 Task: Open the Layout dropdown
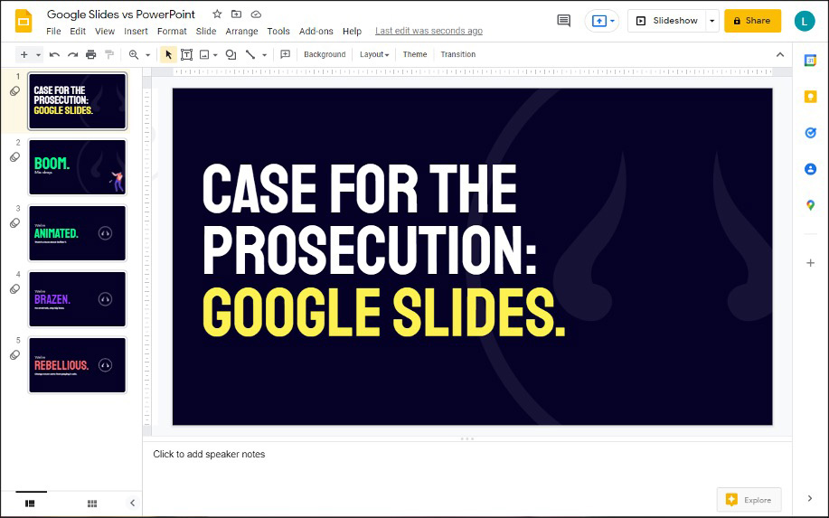point(373,54)
